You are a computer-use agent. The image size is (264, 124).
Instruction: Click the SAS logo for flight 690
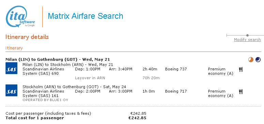pos(12,68)
